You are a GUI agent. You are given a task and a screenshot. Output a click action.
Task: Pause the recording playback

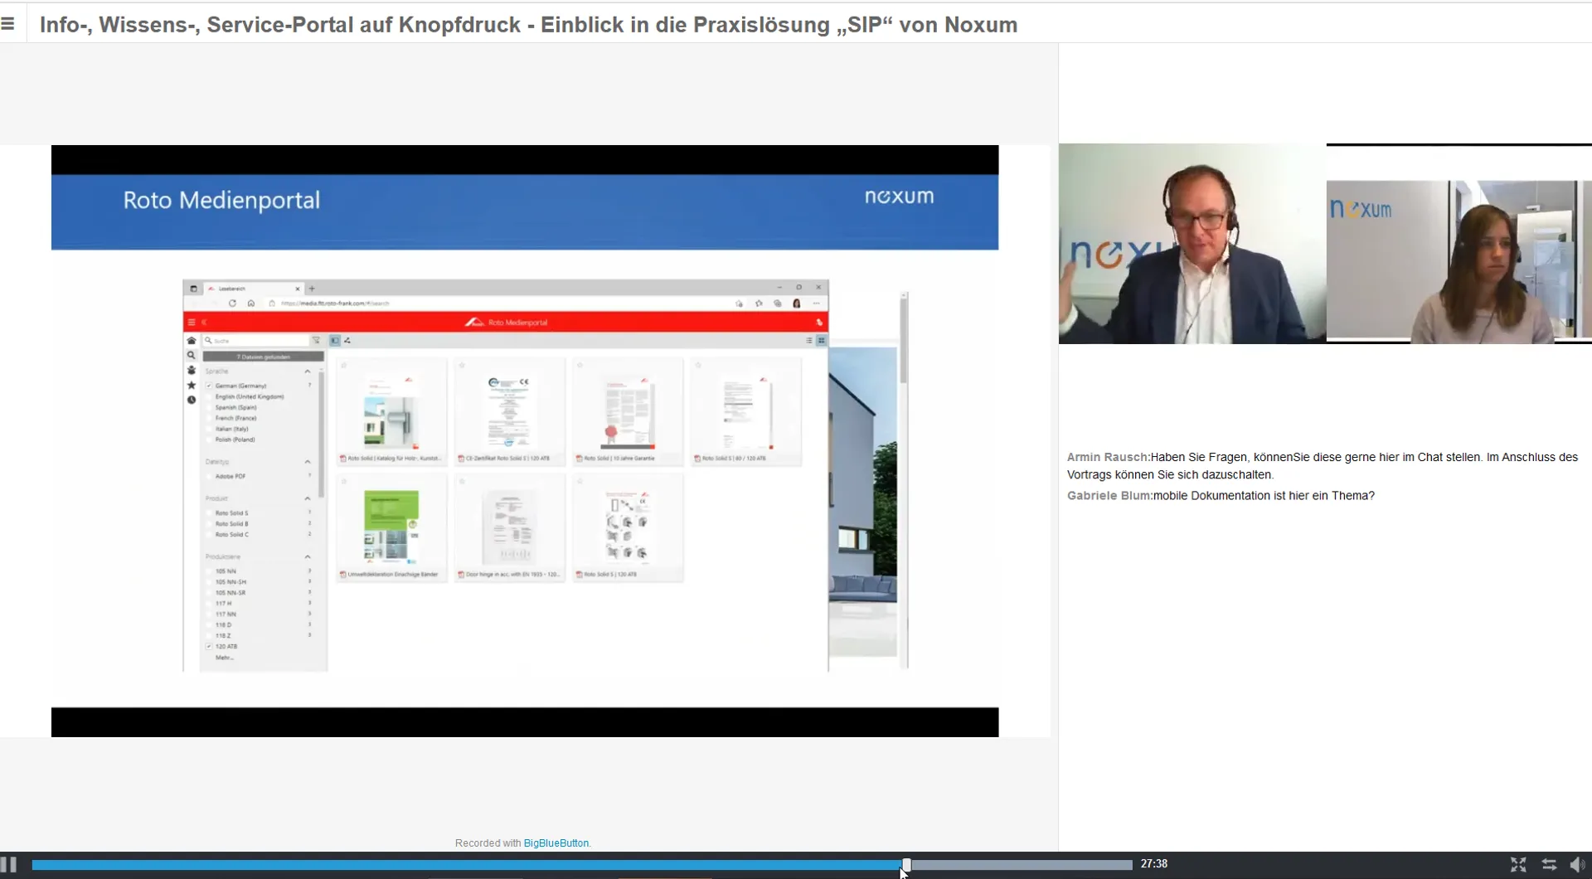[9, 864]
